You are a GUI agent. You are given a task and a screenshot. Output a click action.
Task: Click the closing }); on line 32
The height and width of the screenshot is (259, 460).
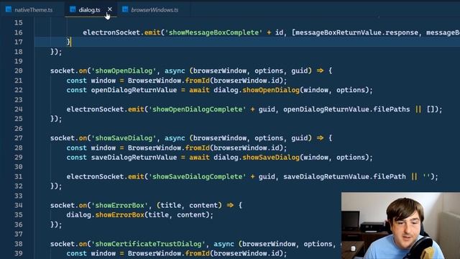(x=56, y=186)
